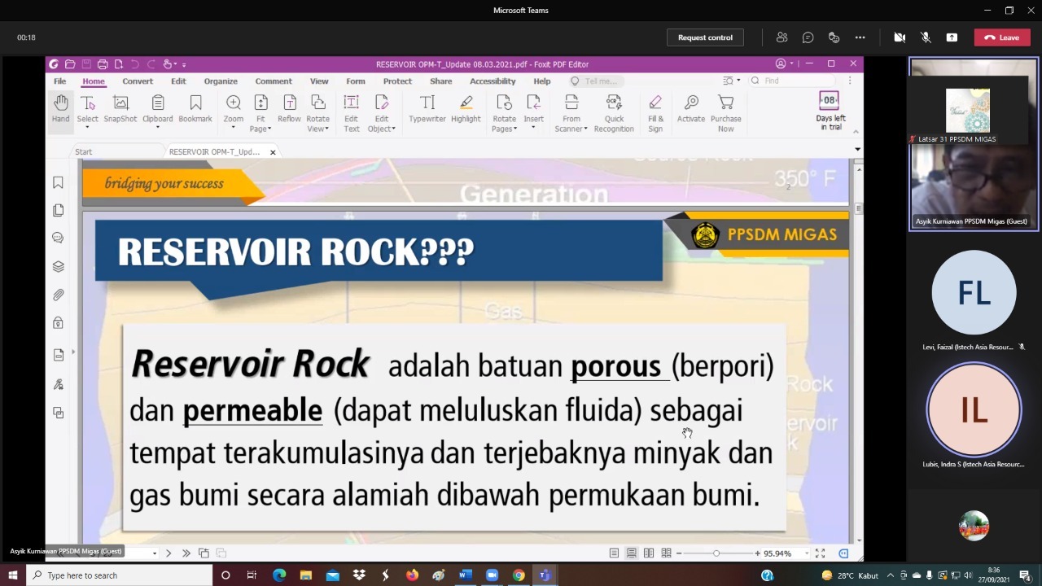Switch to continuous page view mode

pyautogui.click(x=631, y=553)
